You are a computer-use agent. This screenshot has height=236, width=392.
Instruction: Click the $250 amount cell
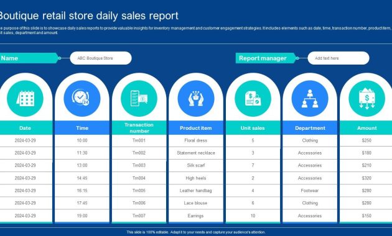pyautogui.click(x=366, y=140)
